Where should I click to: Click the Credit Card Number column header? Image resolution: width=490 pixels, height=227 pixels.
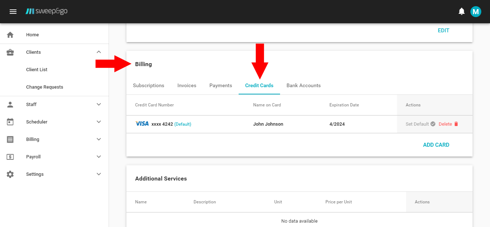[x=154, y=105]
